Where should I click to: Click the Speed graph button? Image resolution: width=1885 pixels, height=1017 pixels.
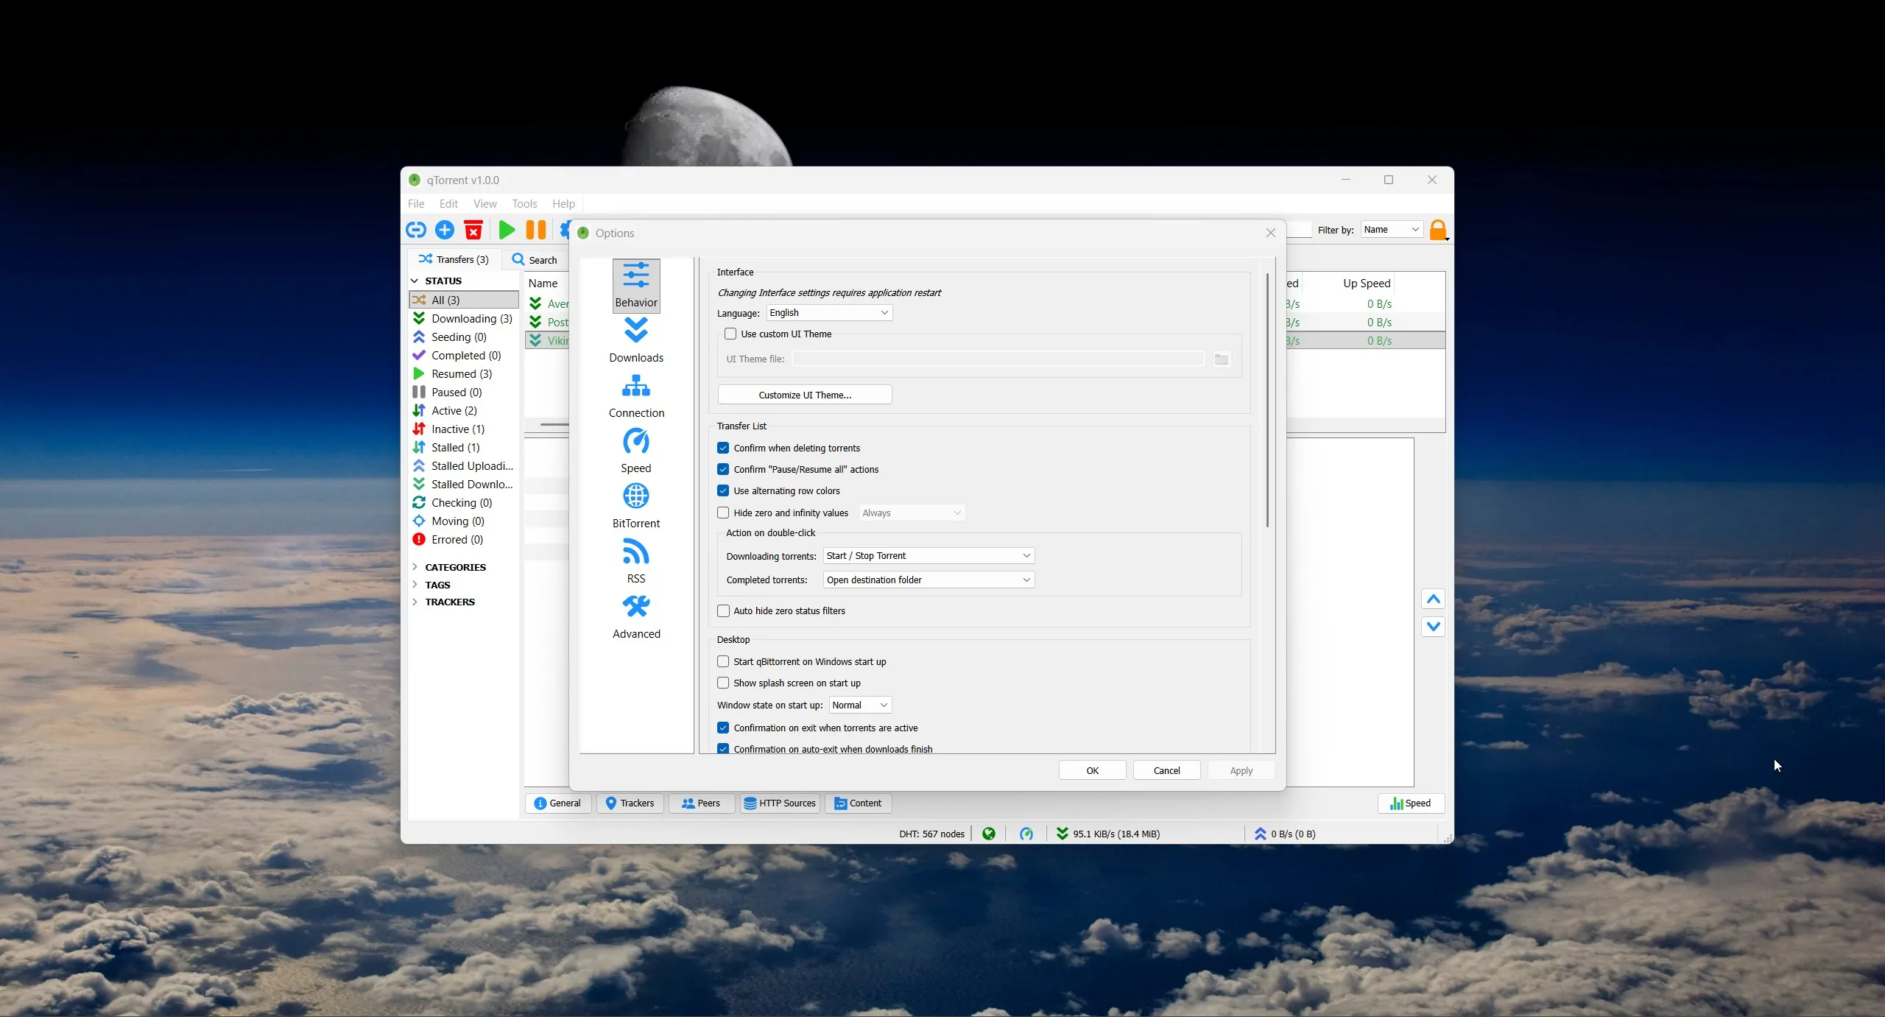(1411, 803)
